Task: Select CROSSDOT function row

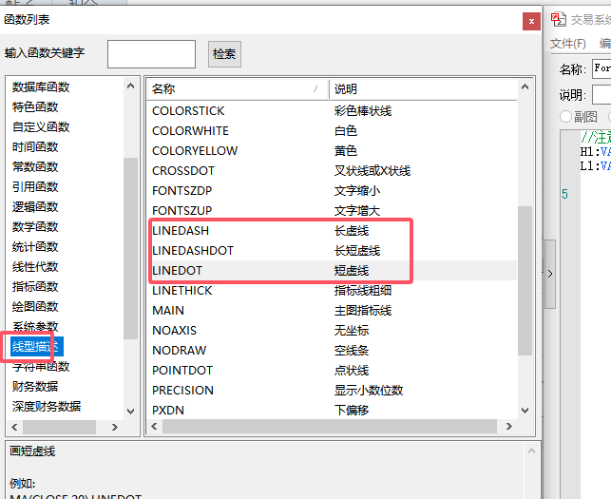Action: pos(332,171)
